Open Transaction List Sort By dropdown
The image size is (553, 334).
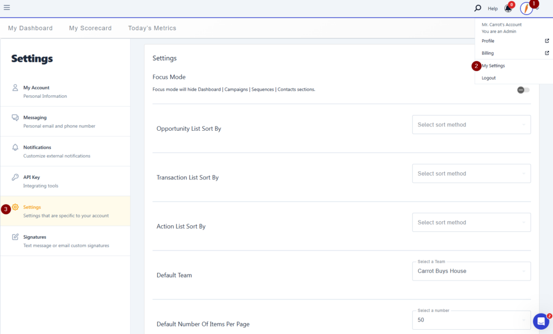[471, 173]
